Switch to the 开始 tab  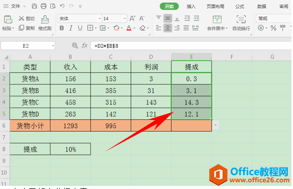tap(169, 6)
